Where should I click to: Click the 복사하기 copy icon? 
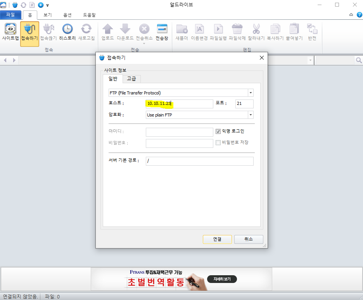click(x=275, y=32)
